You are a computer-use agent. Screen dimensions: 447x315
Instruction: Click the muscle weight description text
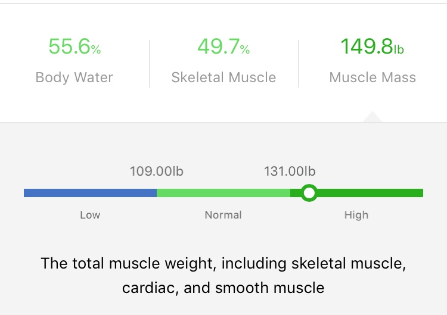click(x=223, y=264)
